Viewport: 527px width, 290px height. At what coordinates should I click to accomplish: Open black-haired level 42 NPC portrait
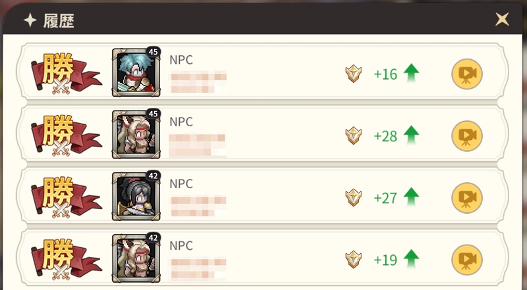pos(136,197)
